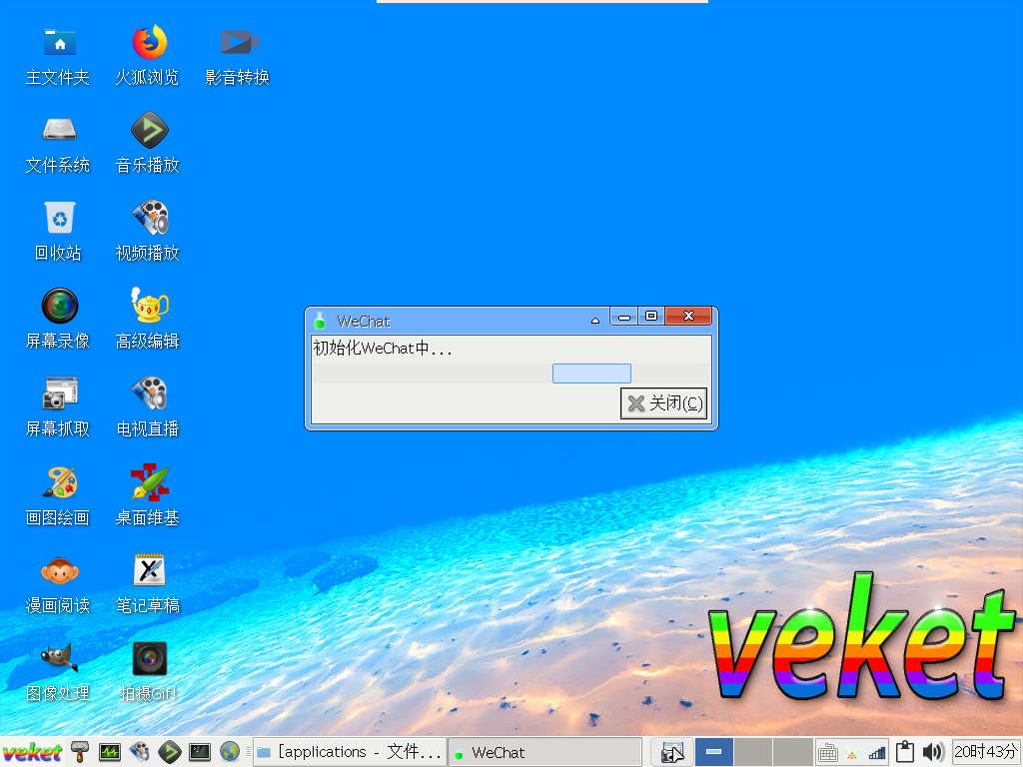The width and height of the screenshot is (1023, 767).
Task: Switch to applications file manager taskbar item
Action: pyautogui.click(x=348, y=752)
